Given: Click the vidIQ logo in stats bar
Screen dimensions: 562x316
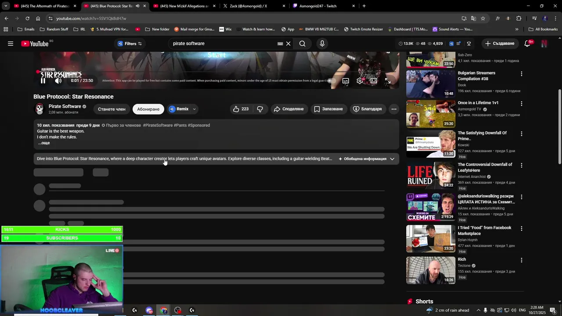Looking at the screenshot, I should click(x=451, y=43).
